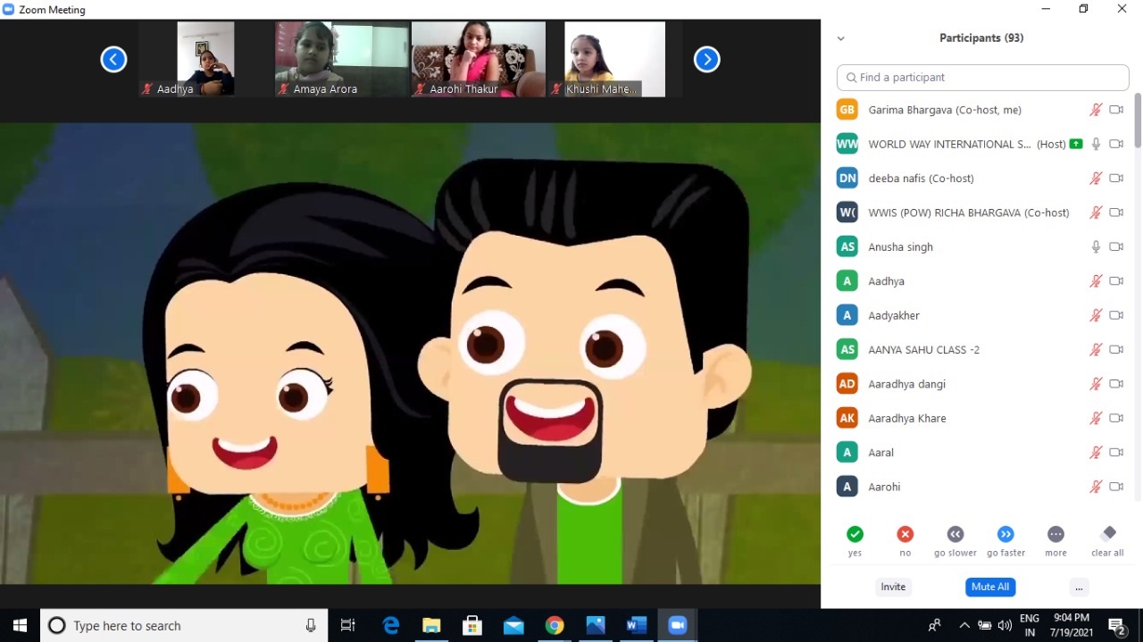Toggle WWIS RICHA BHARGAVA's muted mic icon
The image size is (1143, 642).
tap(1096, 213)
